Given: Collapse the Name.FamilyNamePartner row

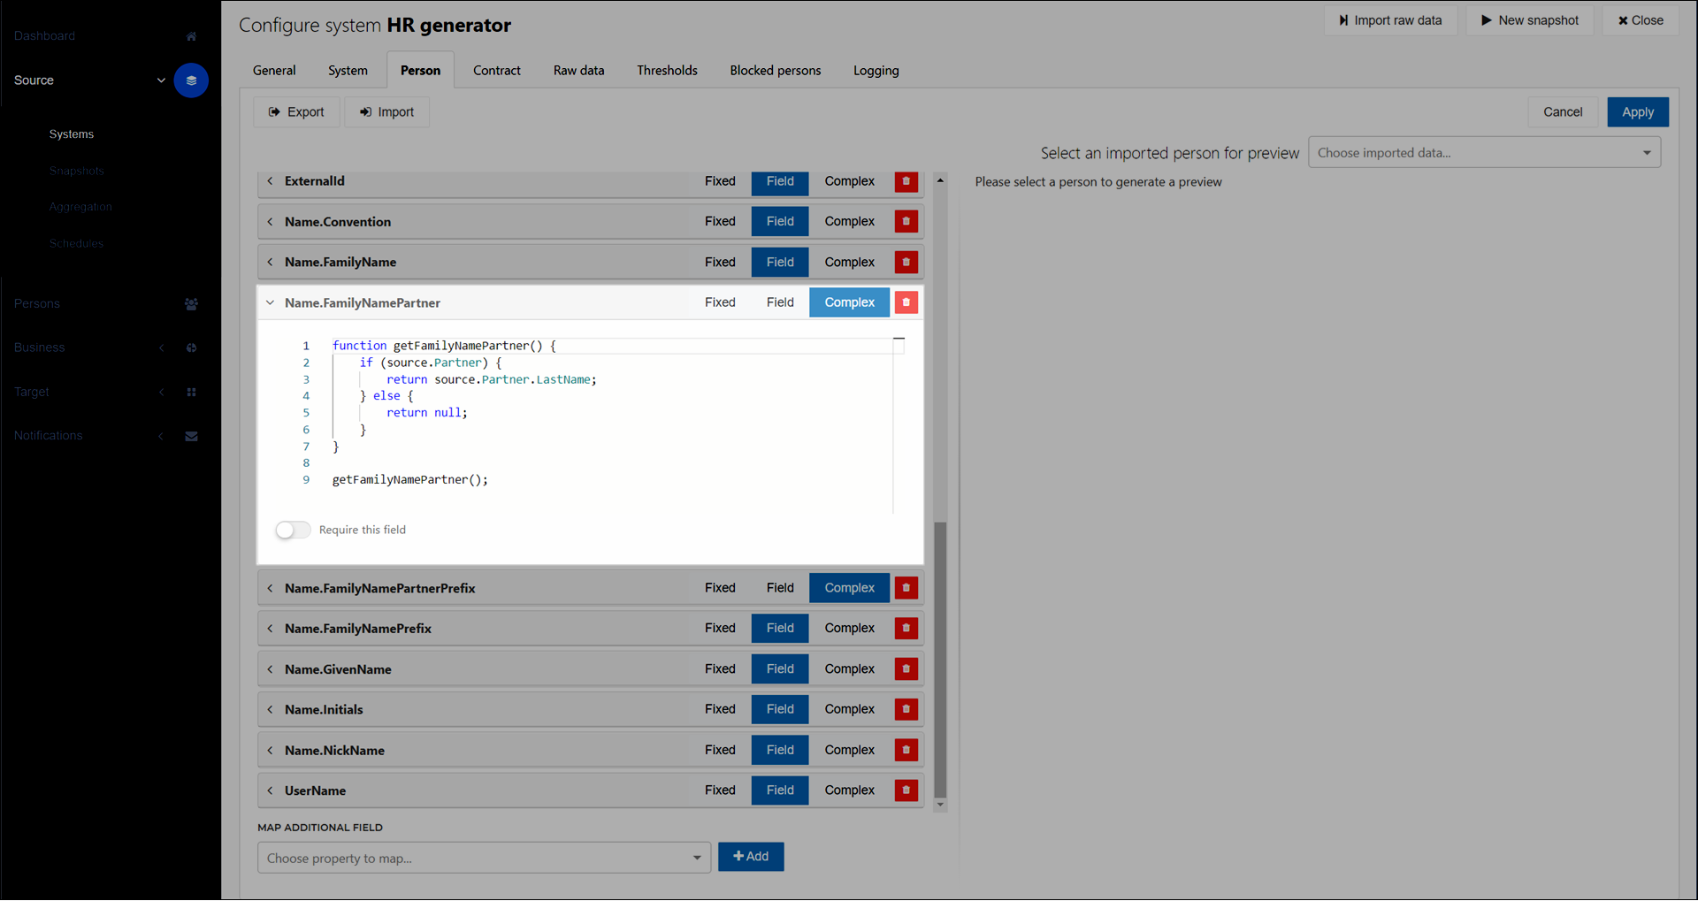Looking at the screenshot, I should (270, 303).
